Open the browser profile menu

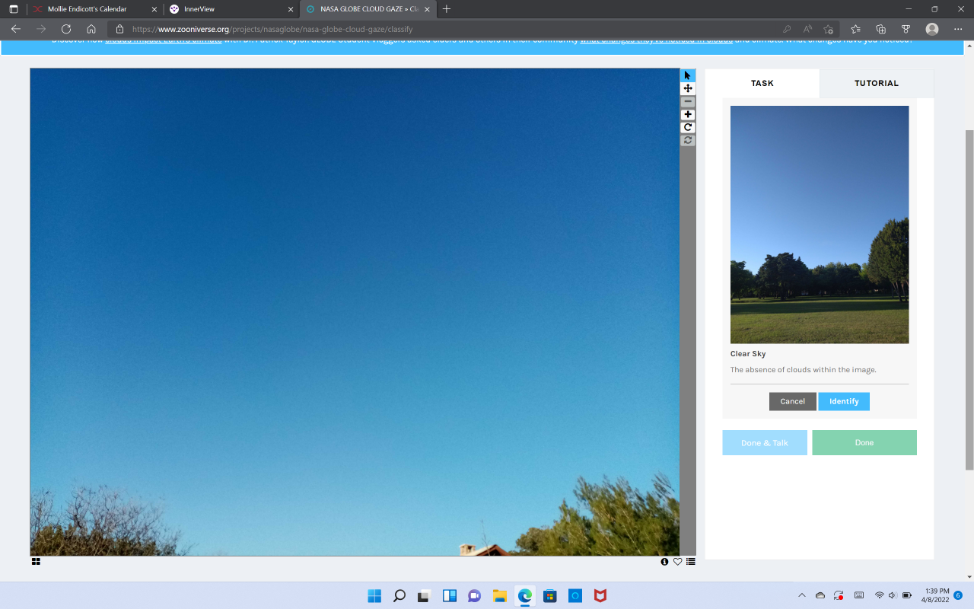[932, 29]
